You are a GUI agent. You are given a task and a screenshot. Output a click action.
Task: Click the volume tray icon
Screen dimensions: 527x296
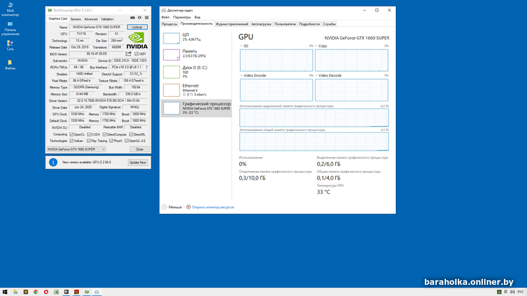tap(513, 292)
